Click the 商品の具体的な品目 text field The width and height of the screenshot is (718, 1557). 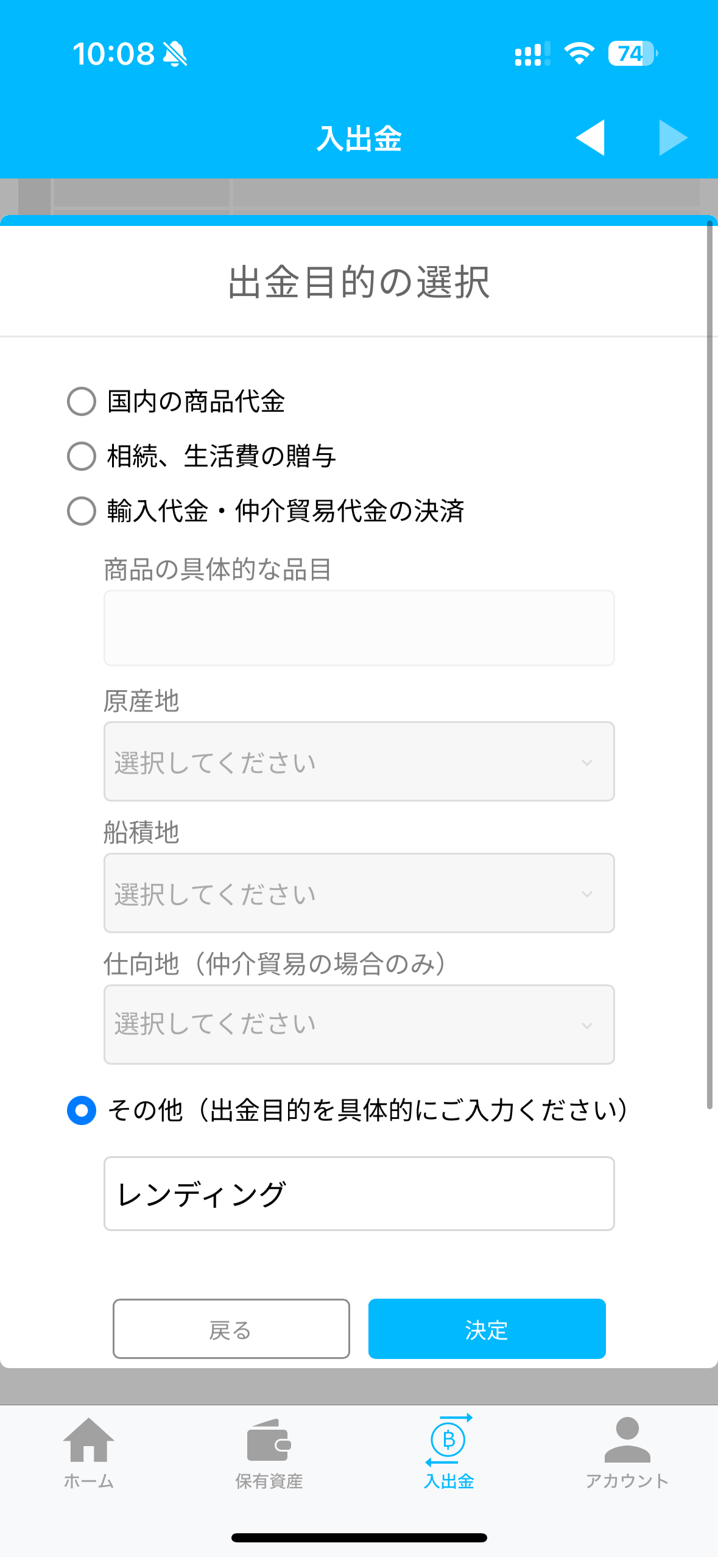[x=359, y=628]
